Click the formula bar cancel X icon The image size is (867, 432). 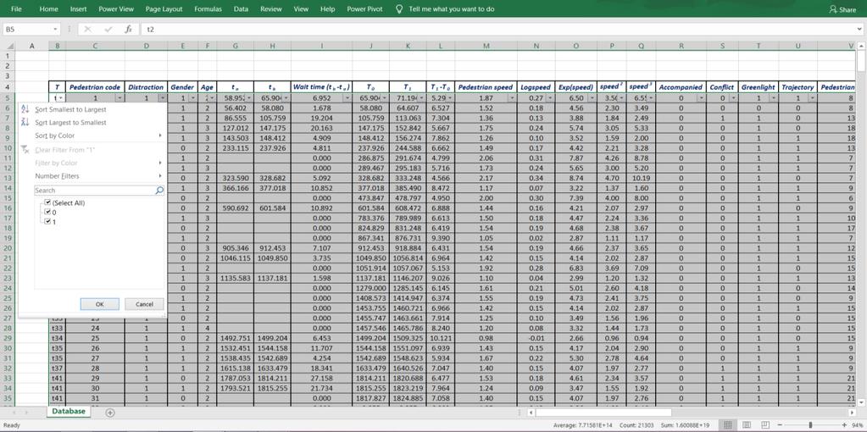coord(87,30)
